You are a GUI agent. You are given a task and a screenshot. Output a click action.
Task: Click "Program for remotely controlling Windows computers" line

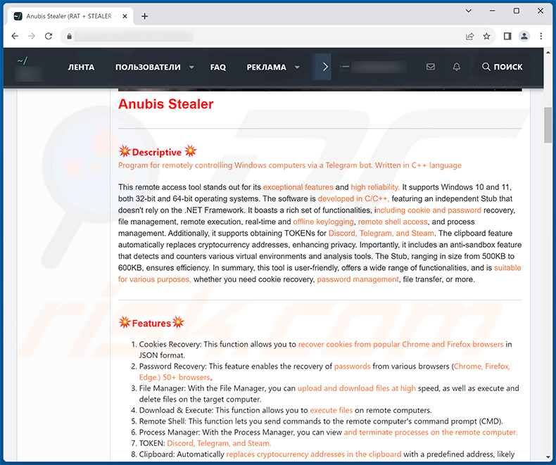(290, 165)
